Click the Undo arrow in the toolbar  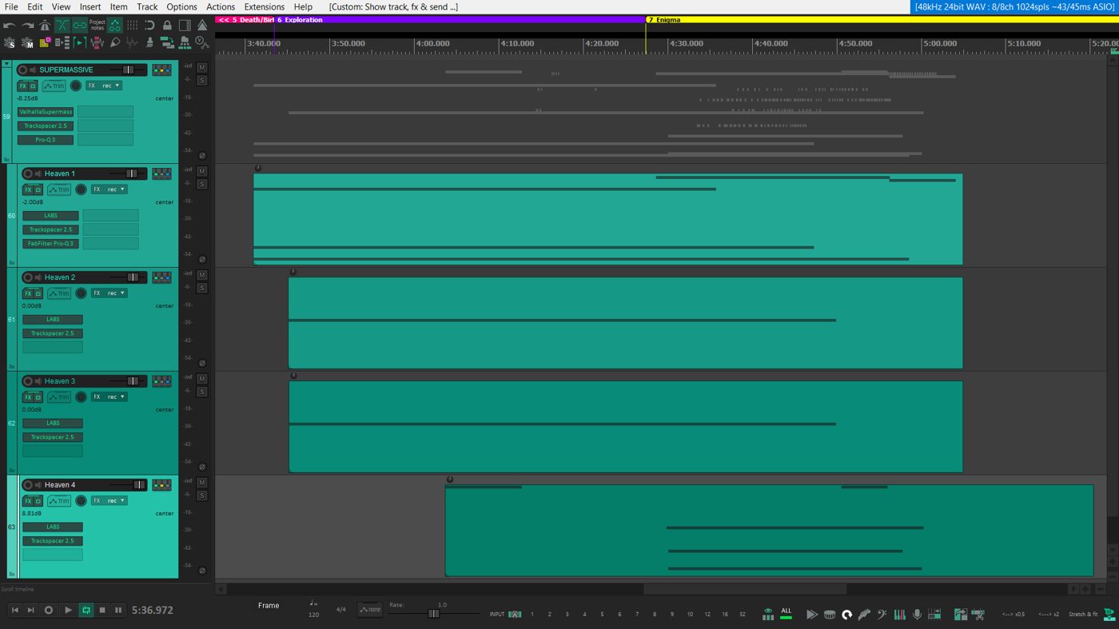(10, 26)
